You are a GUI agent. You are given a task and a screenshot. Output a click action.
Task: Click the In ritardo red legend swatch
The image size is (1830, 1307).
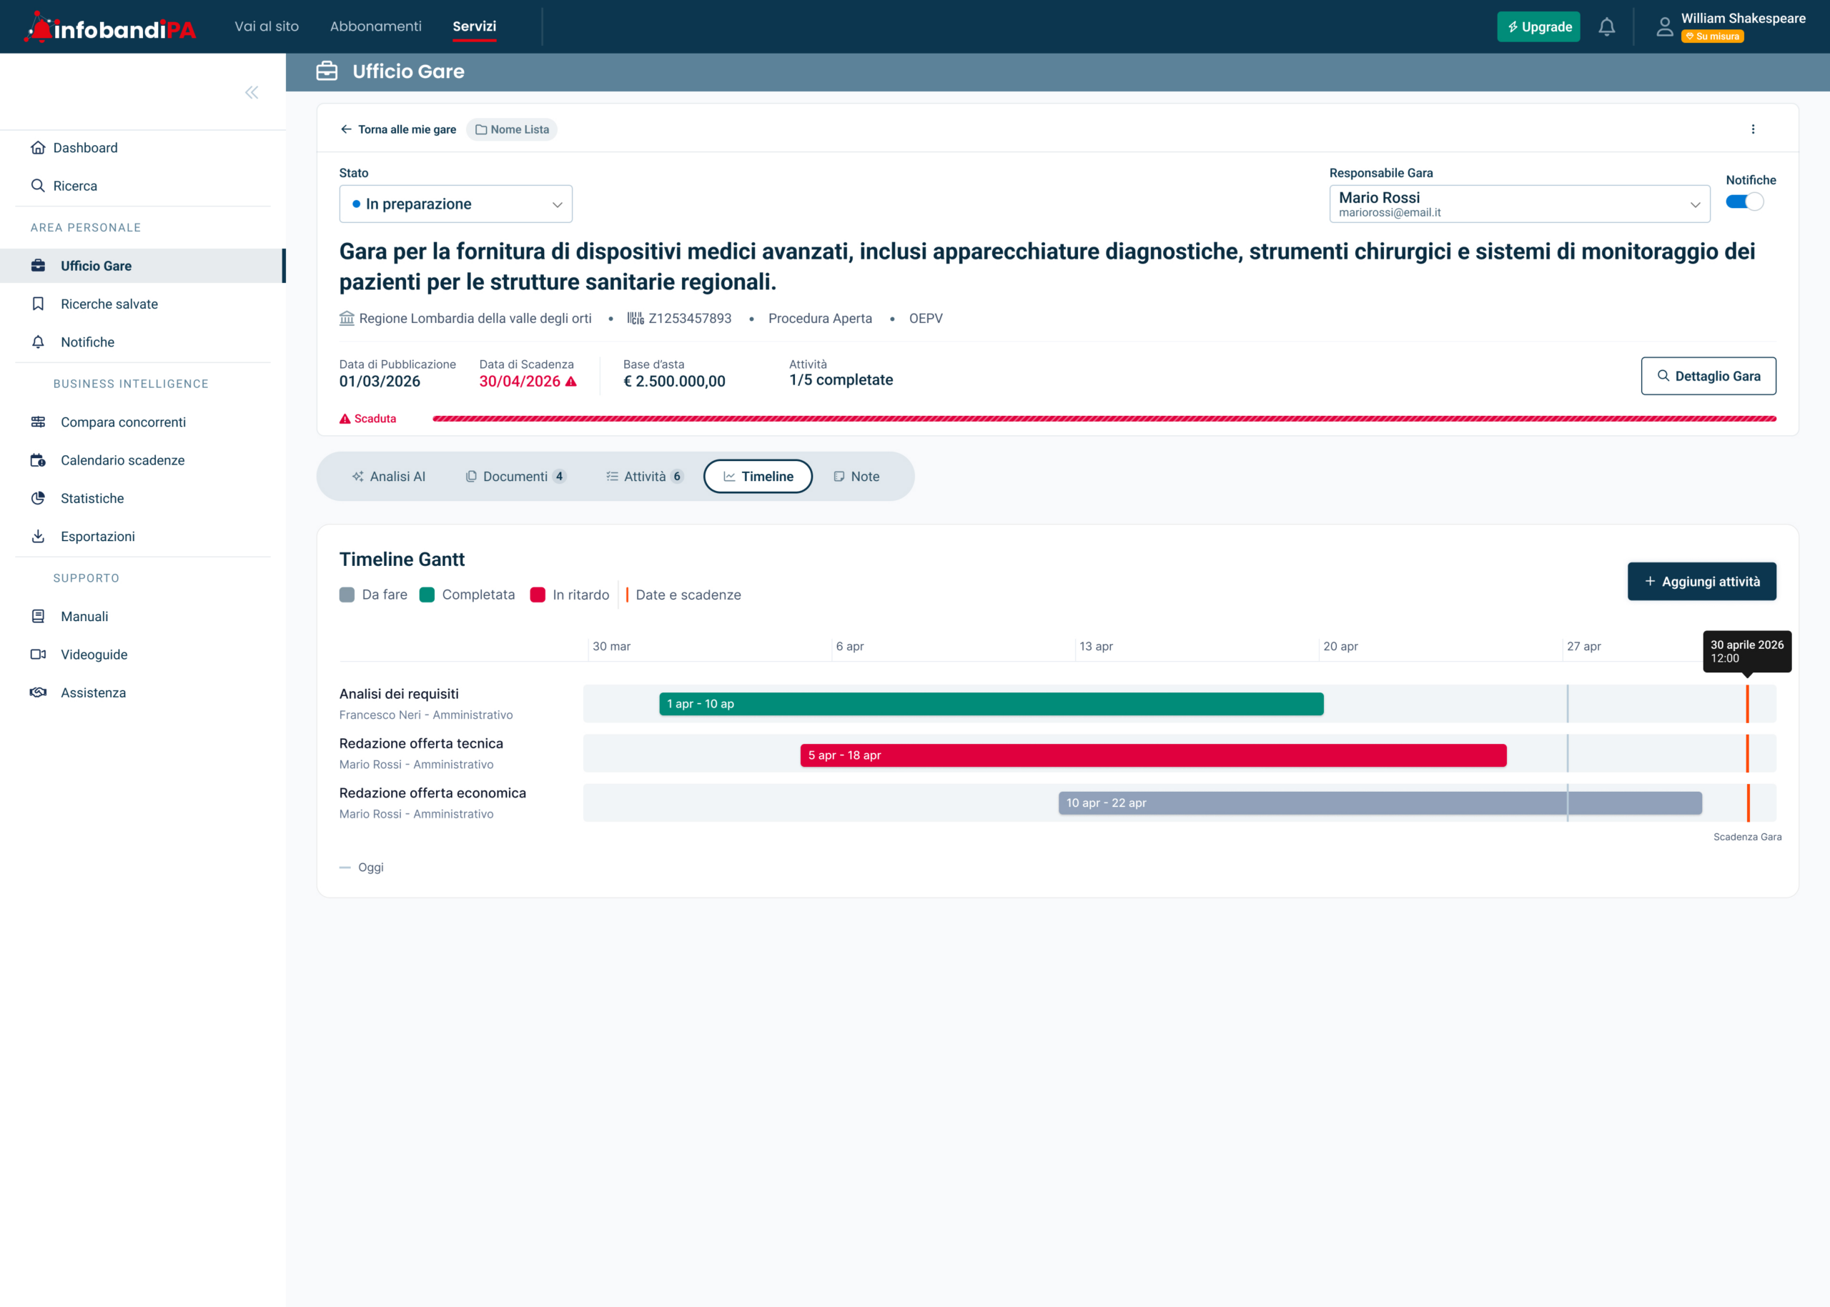538,595
